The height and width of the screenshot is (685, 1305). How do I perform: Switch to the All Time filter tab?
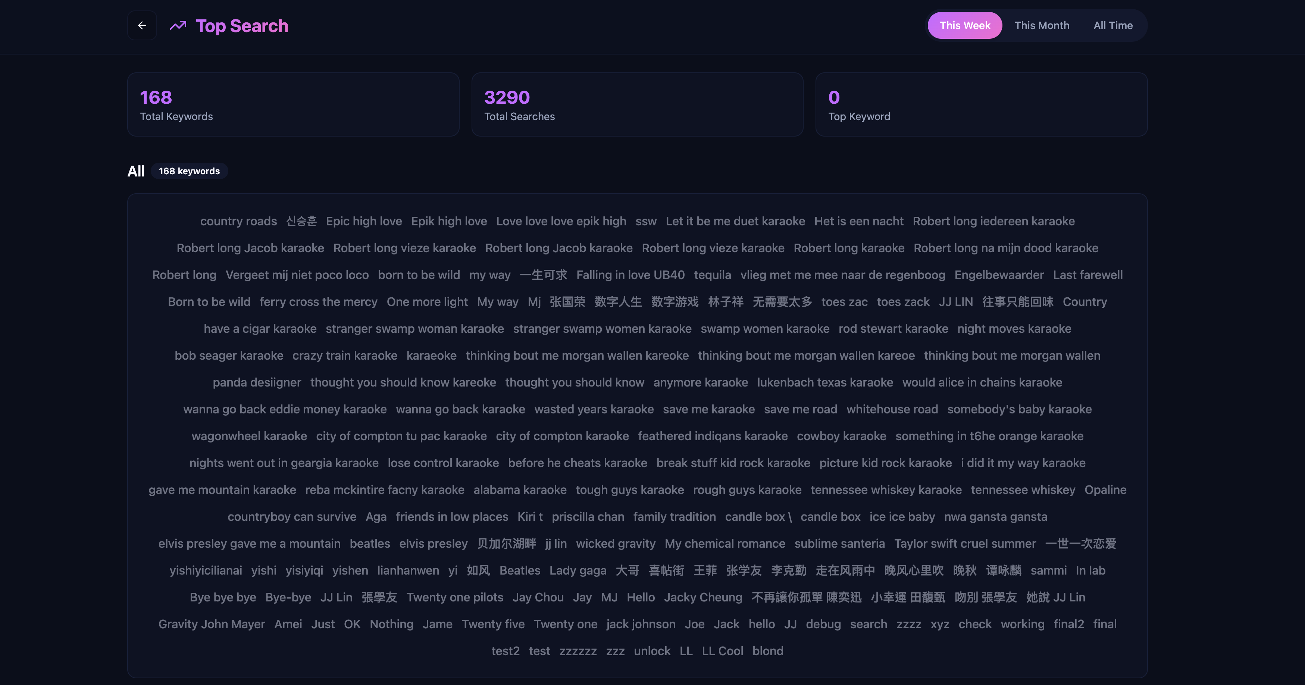1112,25
